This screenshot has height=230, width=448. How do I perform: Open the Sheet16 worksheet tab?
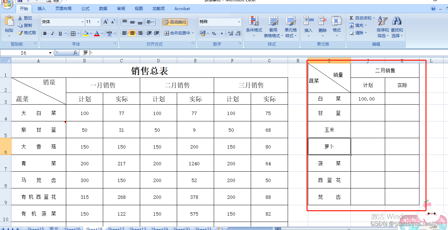point(72,229)
